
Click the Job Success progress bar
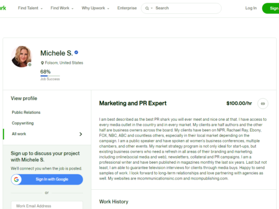click(50, 76)
